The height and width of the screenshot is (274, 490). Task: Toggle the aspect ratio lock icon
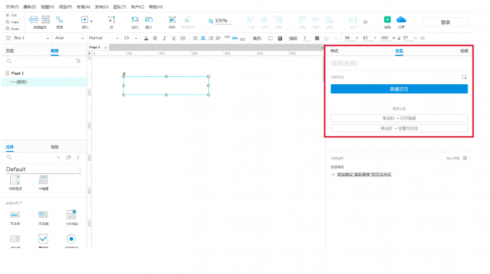pyautogui.click(x=399, y=38)
